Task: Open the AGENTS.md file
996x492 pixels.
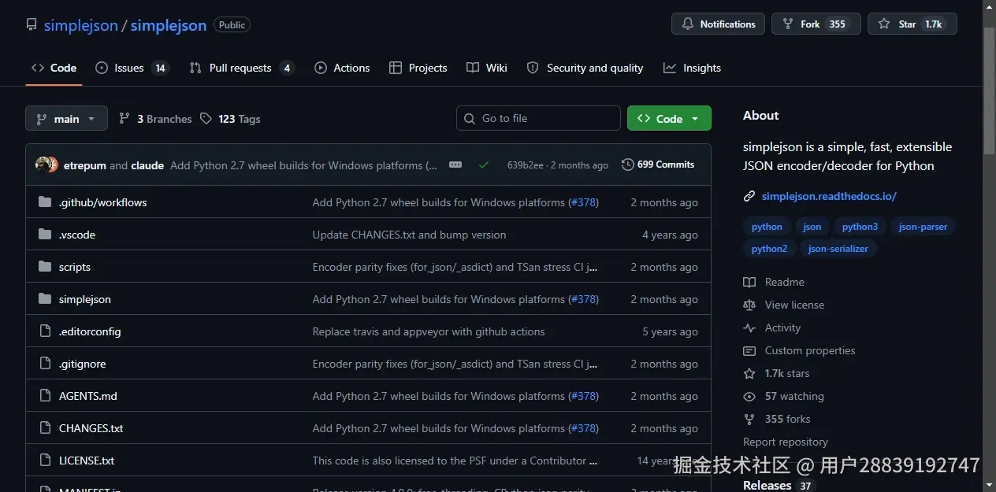Action: (88, 396)
